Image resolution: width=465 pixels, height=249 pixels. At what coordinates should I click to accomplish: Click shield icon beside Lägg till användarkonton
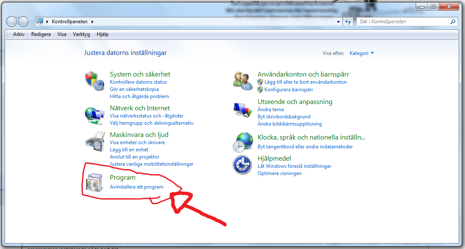[260, 82]
